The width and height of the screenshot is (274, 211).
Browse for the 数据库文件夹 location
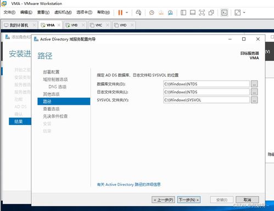[x=254, y=84]
